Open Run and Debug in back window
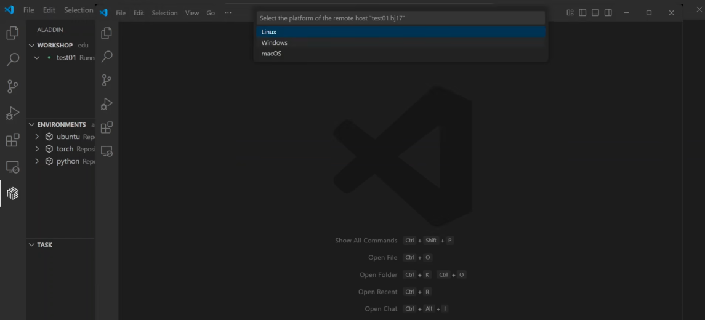 (12, 113)
